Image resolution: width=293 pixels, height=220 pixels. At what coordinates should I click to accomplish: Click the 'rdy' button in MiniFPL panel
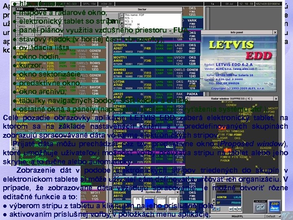[x=235, y=209]
